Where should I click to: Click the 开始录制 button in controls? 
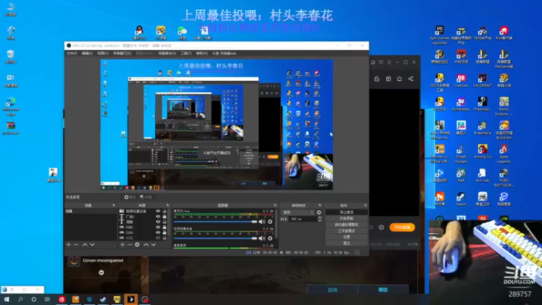346,218
